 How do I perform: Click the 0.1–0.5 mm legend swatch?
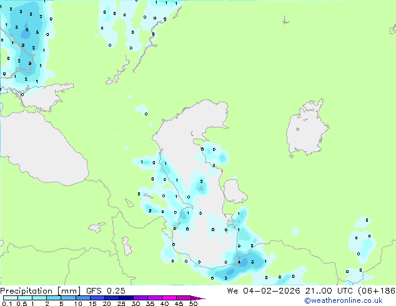point(11,298)
